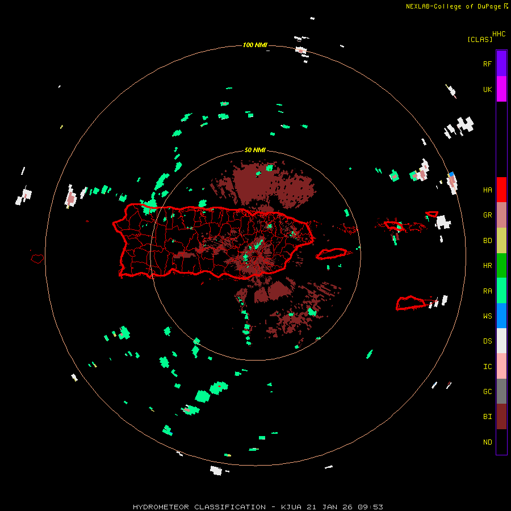Click the [CLAS] units label
The width and height of the screenshot is (511, 511).
tap(480, 39)
